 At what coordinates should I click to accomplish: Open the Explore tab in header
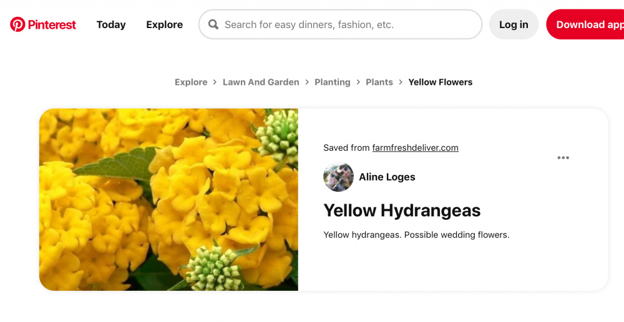164,25
